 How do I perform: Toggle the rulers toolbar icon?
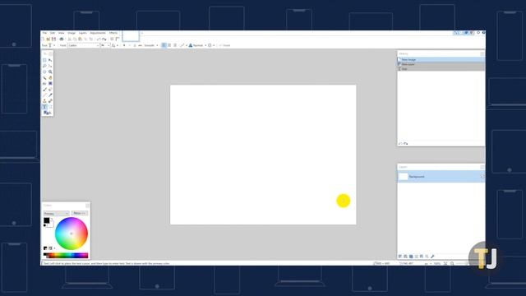(x=118, y=39)
